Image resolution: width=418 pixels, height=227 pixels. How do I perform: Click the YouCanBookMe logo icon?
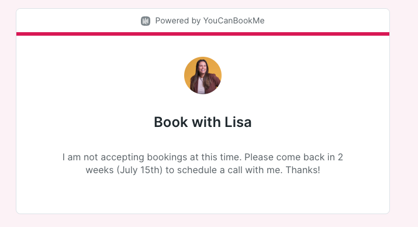[x=146, y=21]
